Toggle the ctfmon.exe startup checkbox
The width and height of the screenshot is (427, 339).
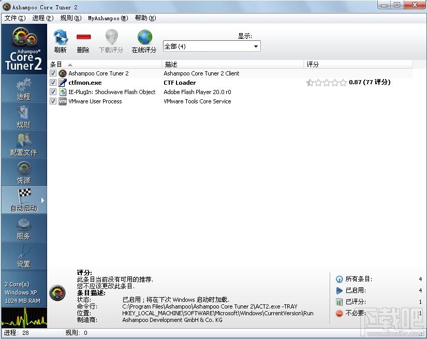53,82
